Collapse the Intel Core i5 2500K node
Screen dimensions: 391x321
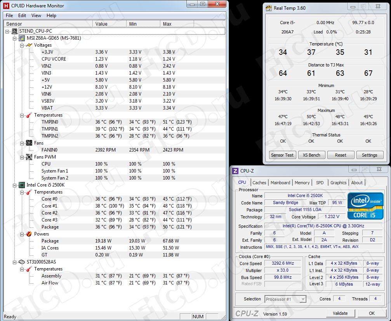point(14,185)
